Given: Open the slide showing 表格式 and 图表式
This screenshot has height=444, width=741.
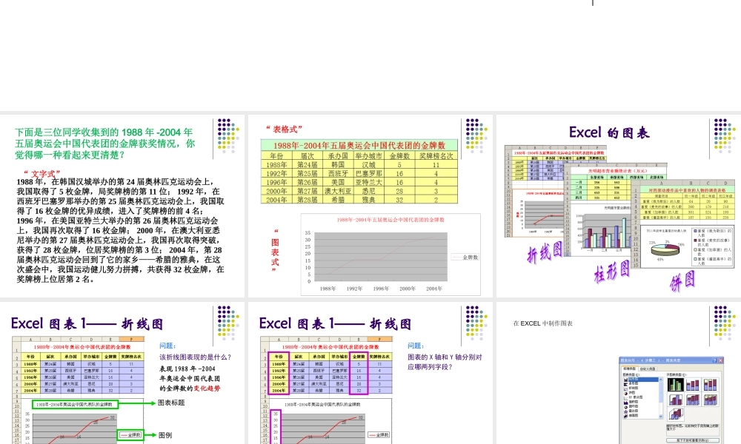Looking at the screenshot, I should (370, 206).
